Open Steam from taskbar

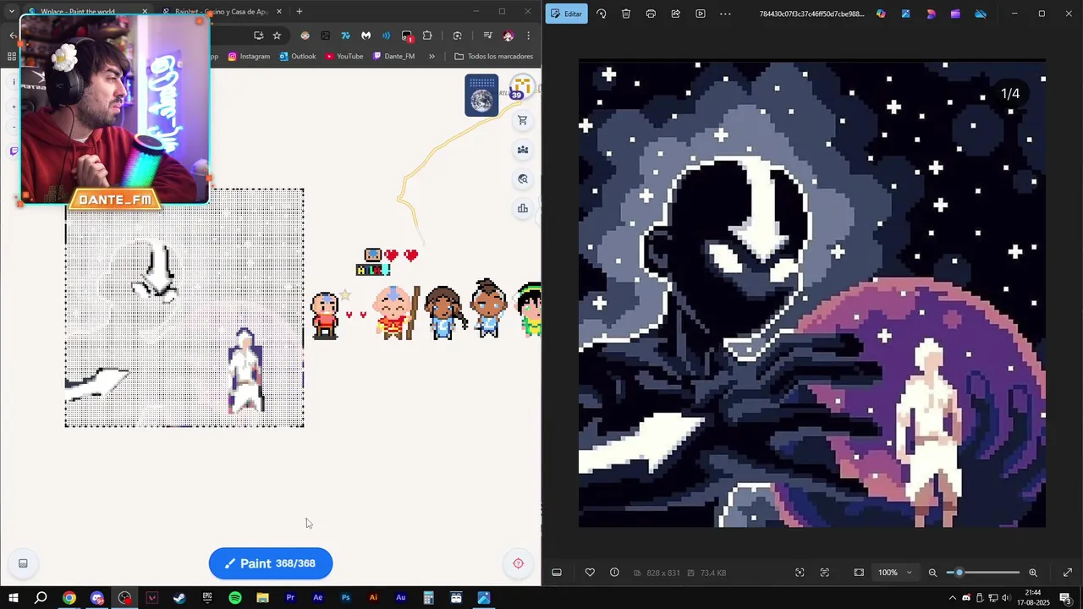coord(179,598)
